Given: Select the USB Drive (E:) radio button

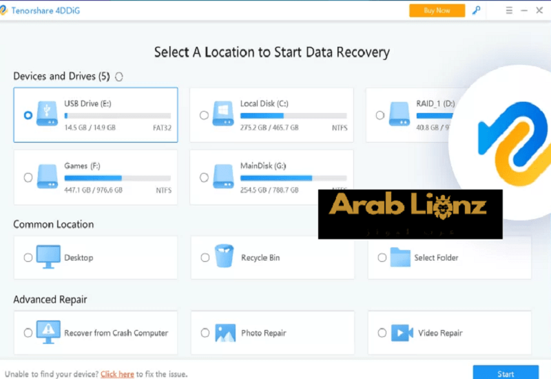Looking at the screenshot, I should pos(28,115).
